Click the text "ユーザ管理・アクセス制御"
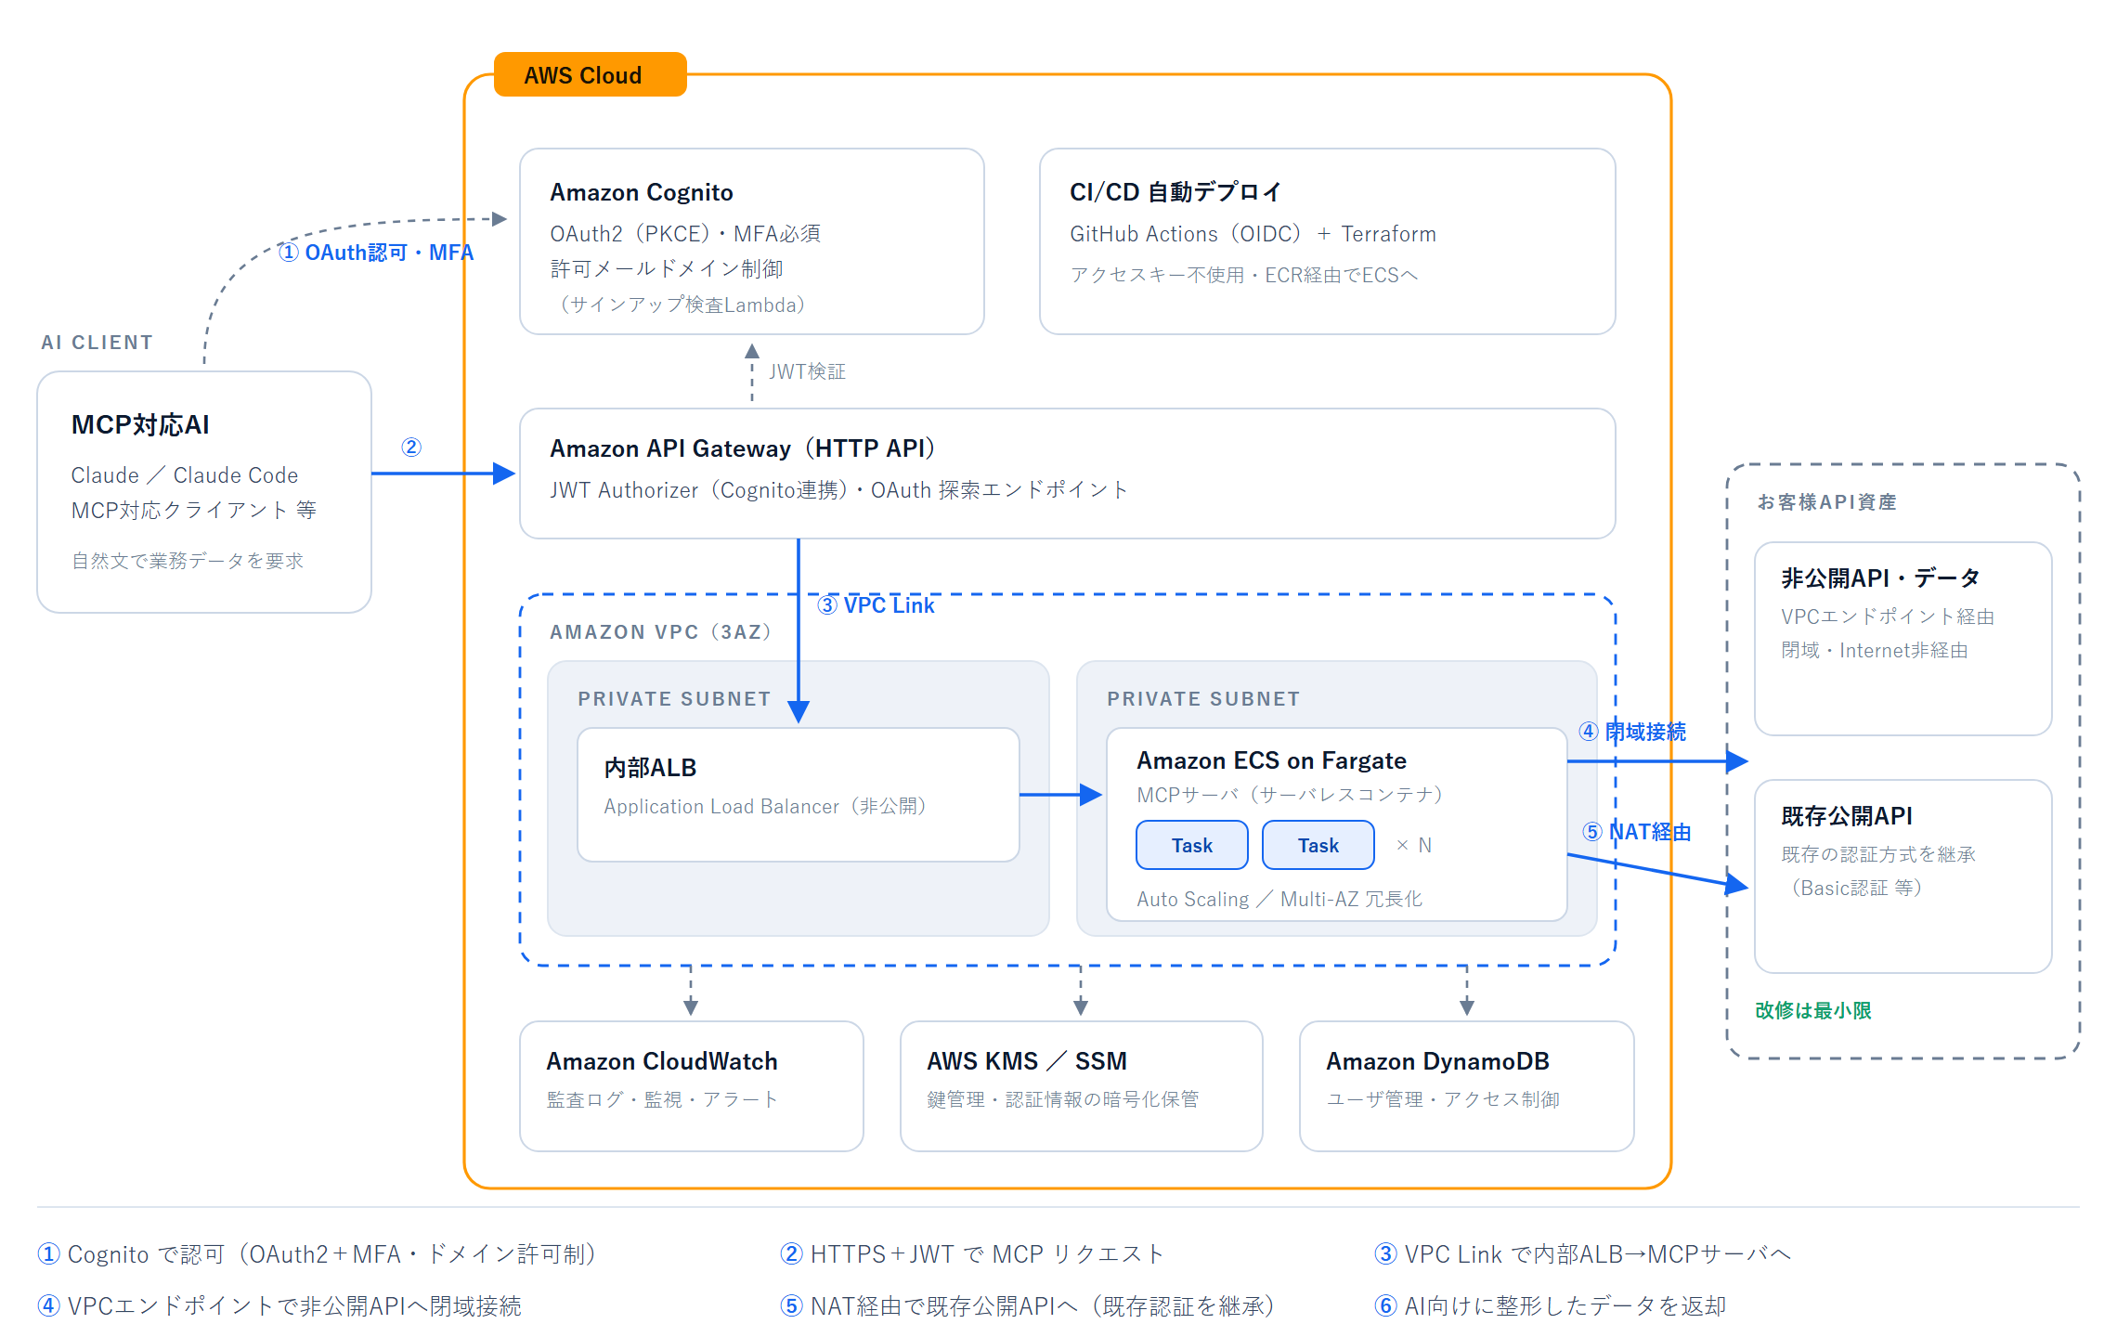 (x=1443, y=1099)
